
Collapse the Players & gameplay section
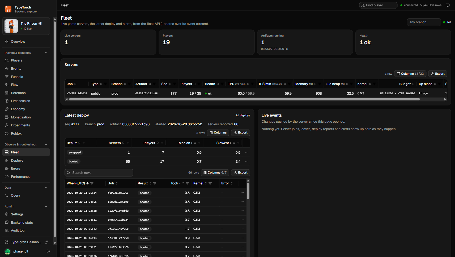[46, 53]
